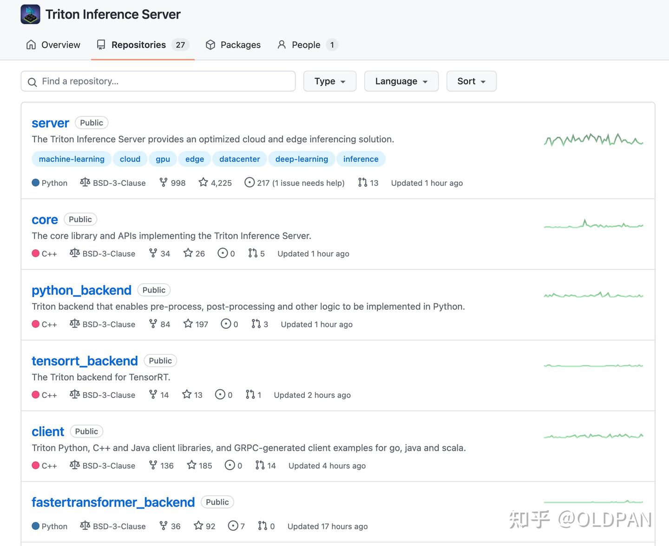669x546 pixels.
Task: Open the People tab showing 1 member
Action: point(305,45)
